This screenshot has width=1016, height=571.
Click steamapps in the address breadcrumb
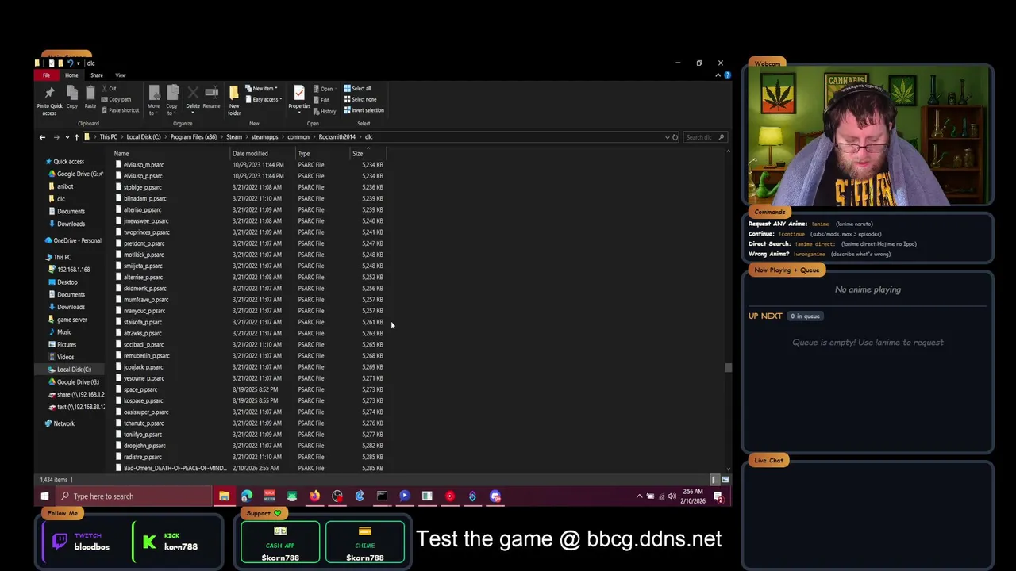265,137
